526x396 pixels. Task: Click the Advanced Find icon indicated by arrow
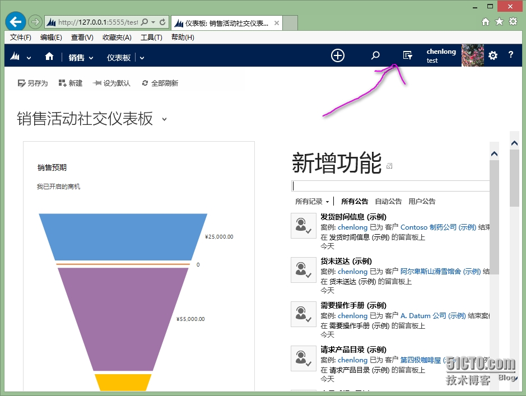407,54
